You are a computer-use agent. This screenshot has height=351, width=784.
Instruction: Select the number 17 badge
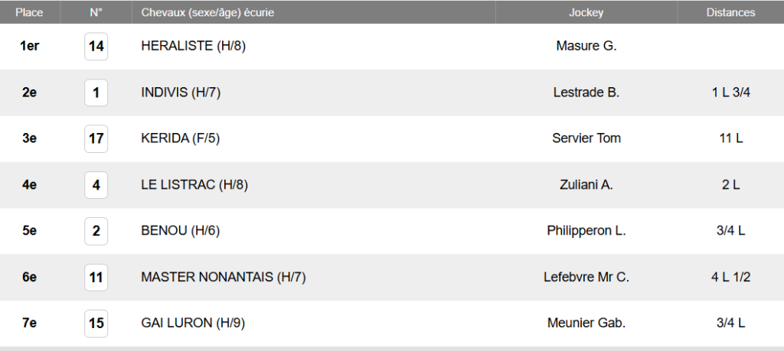click(x=96, y=138)
